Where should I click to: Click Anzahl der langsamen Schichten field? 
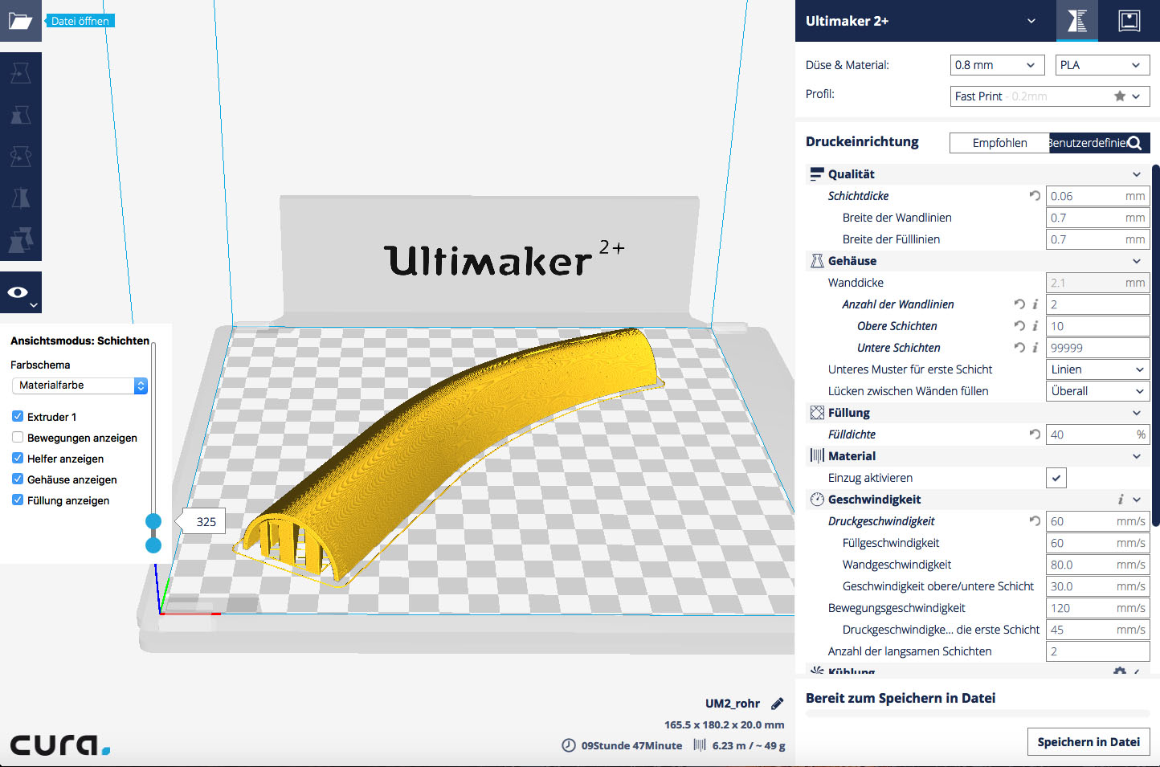[1098, 651]
